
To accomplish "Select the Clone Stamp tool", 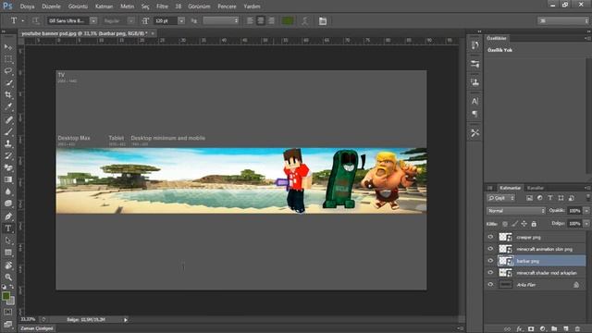I will click(x=8, y=143).
